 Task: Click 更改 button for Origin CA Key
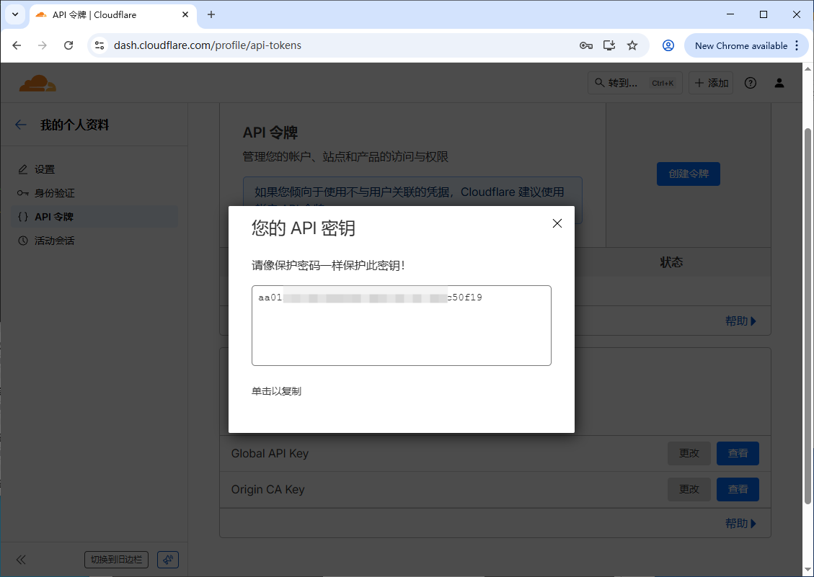(689, 489)
